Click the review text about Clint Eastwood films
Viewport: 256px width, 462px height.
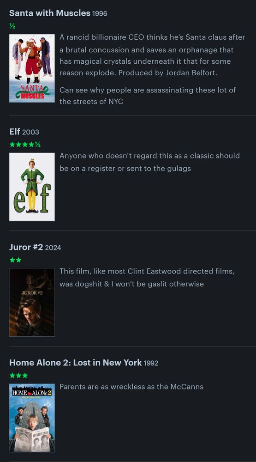pos(147,277)
